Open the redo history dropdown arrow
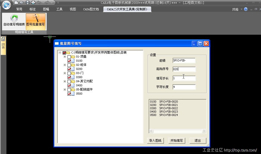 [x=52, y=3]
